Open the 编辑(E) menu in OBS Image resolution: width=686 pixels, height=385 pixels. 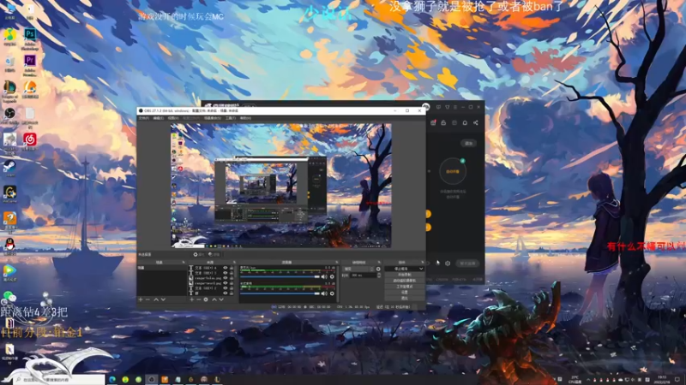158,118
